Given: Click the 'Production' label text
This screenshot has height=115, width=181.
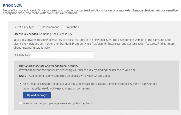Looking at the screenshot, I should point(72,27).
